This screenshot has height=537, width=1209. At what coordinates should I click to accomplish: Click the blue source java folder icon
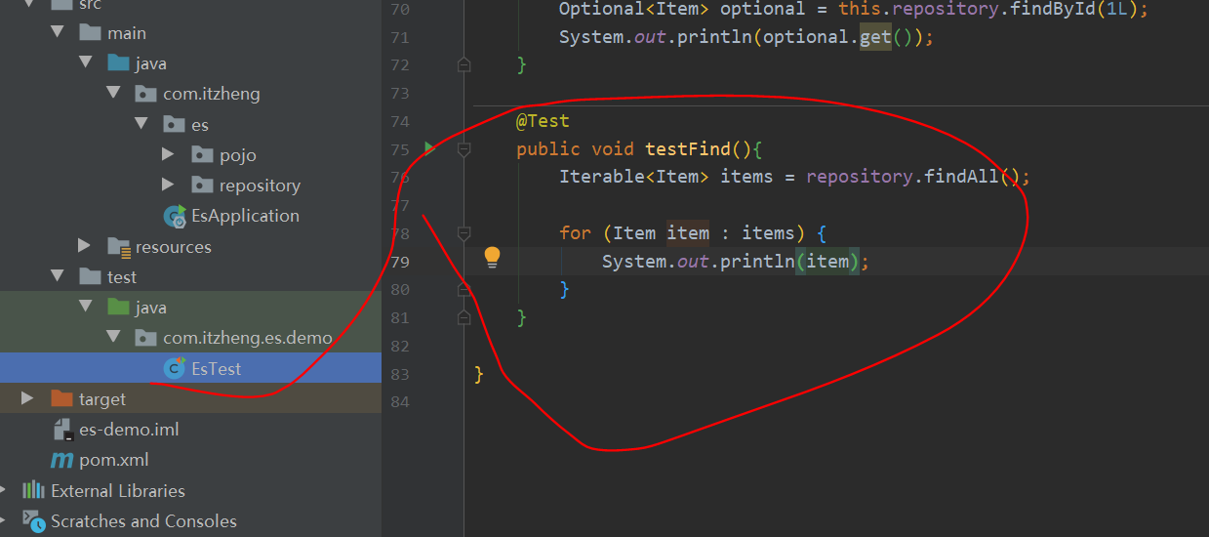119,63
